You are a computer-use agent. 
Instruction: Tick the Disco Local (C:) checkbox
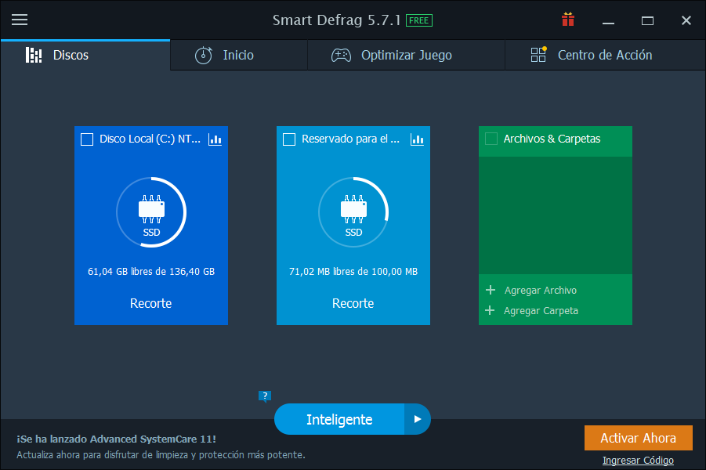[x=87, y=139]
